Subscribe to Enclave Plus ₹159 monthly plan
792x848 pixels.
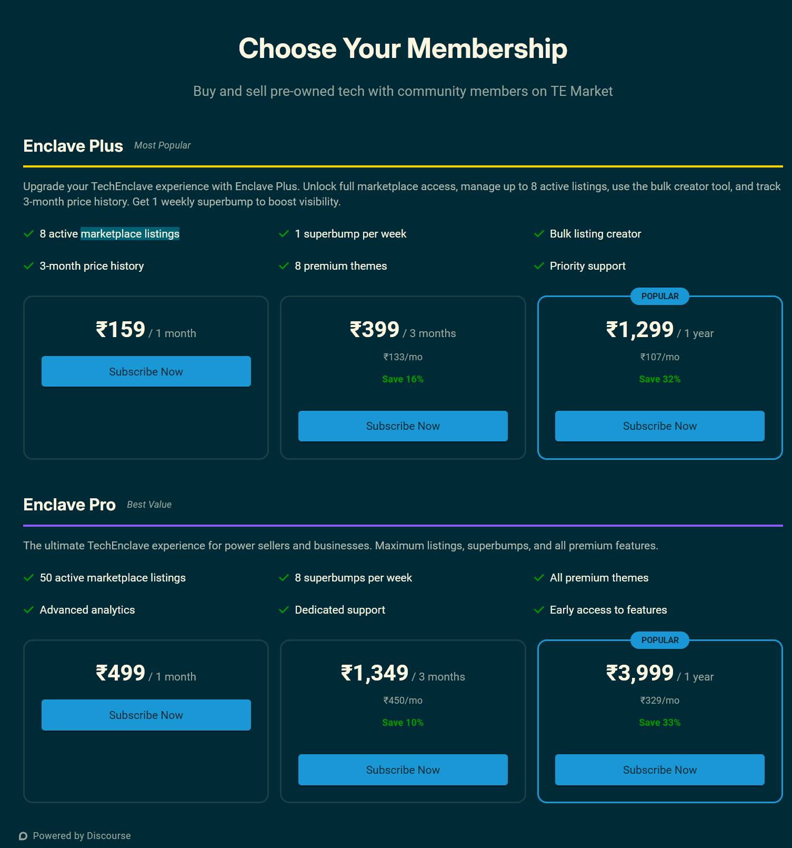[146, 371]
